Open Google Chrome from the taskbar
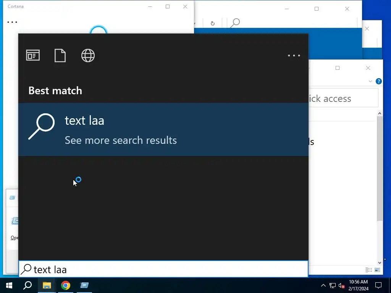The image size is (391, 293). (66, 285)
